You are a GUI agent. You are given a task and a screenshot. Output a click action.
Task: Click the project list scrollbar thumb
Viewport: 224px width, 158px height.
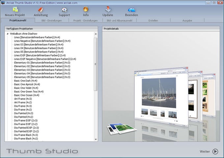(96, 64)
